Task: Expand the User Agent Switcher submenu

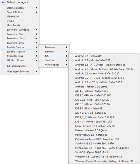Action: (20, 71)
